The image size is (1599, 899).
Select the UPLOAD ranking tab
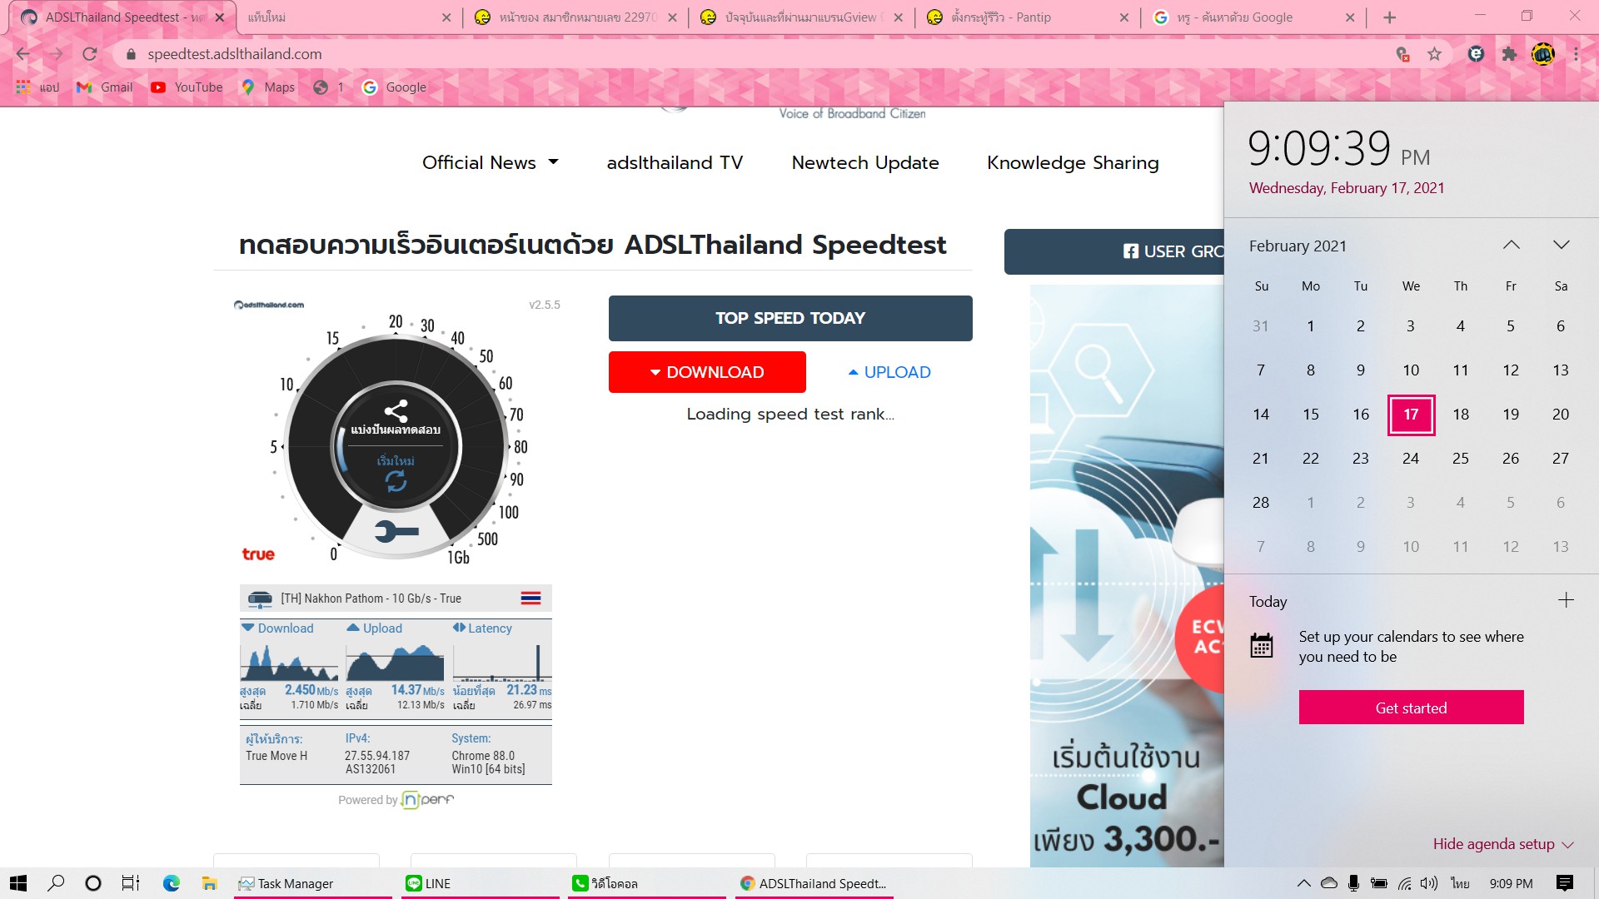pyautogui.click(x=889, y=372)
